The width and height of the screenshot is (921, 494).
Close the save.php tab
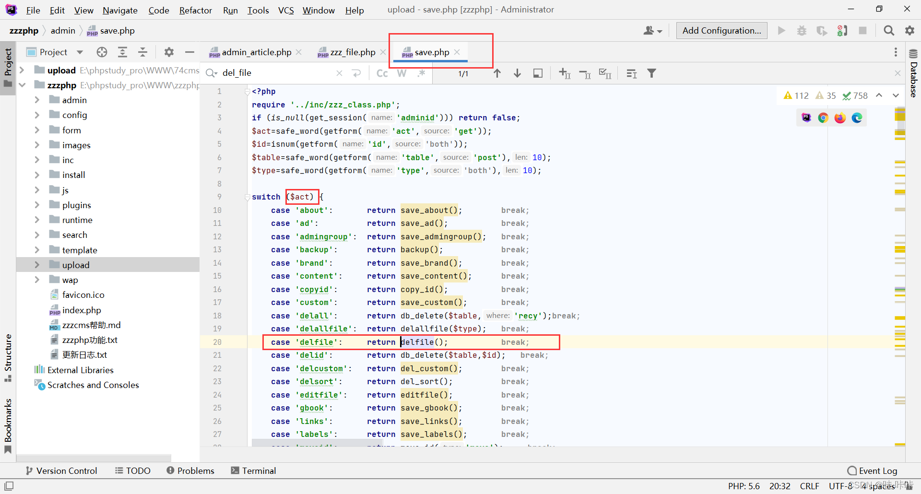457,52
